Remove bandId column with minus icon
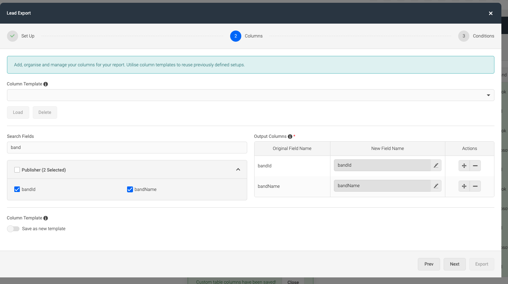The image size is (508, 284). [x=475, y=166]
